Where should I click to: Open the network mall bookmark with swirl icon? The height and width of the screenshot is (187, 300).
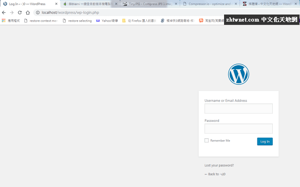tap(178, 21)
